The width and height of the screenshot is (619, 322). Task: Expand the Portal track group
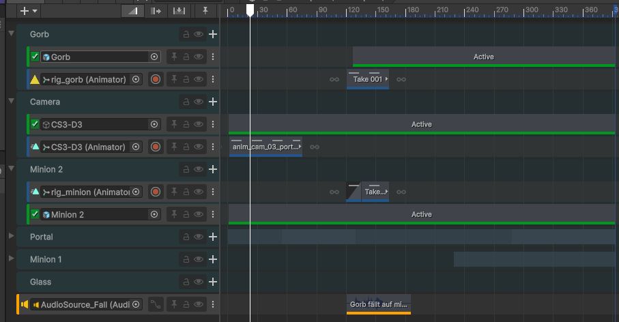[11, 237]
